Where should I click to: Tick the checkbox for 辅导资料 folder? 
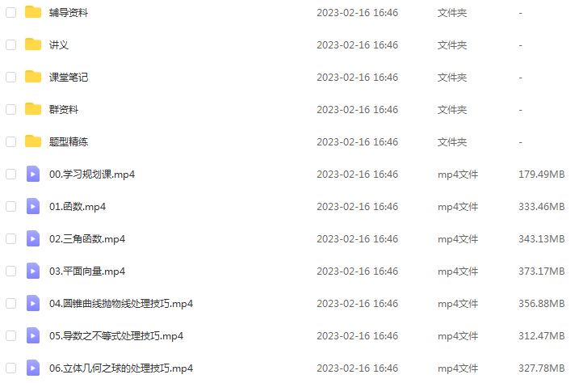pos(11,13)
